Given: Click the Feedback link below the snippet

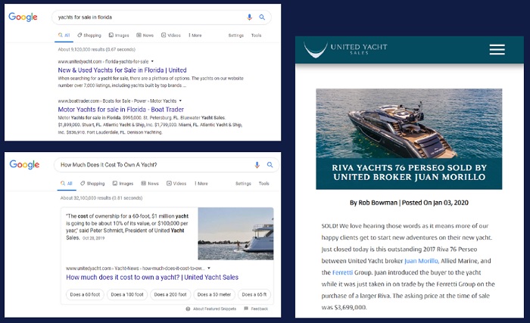Looking at the screenshot, I should coord(256,309).
